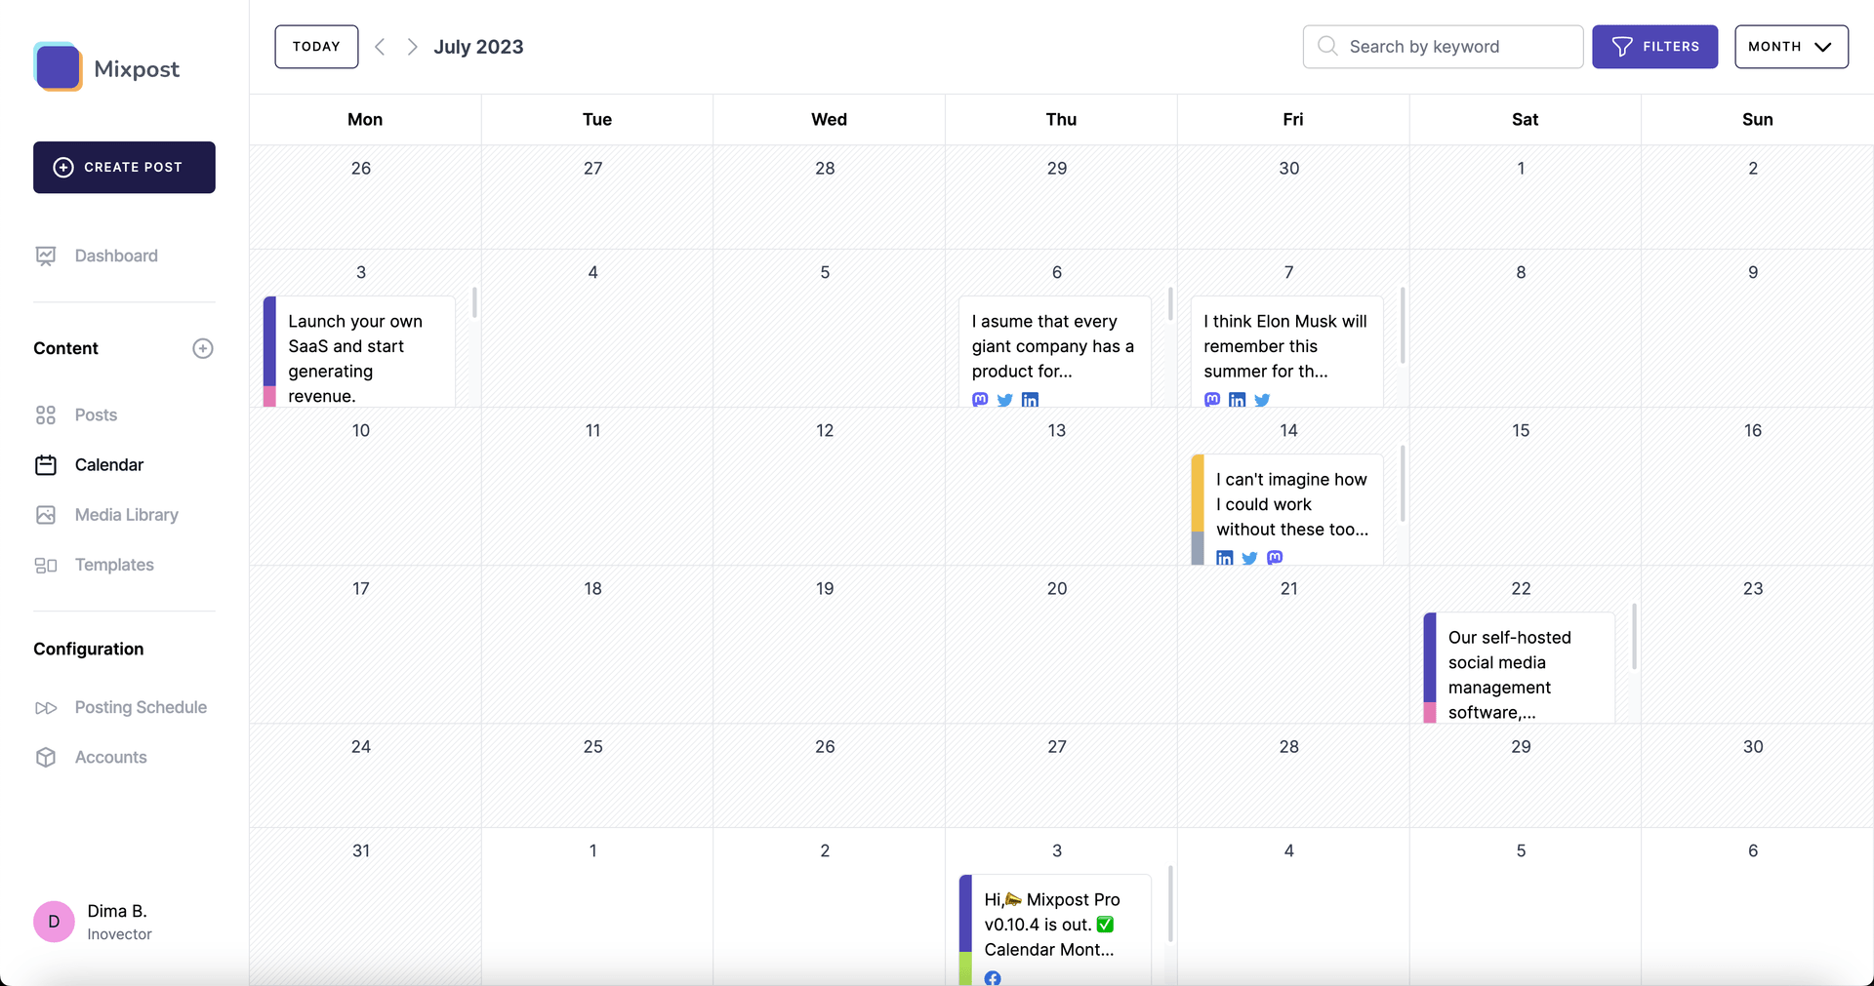The width and height of the screenshot is (1874, 986).
Task: Open the 'Mixpost Pro v0.10.4 is out' post
Action: point(1055,929)
